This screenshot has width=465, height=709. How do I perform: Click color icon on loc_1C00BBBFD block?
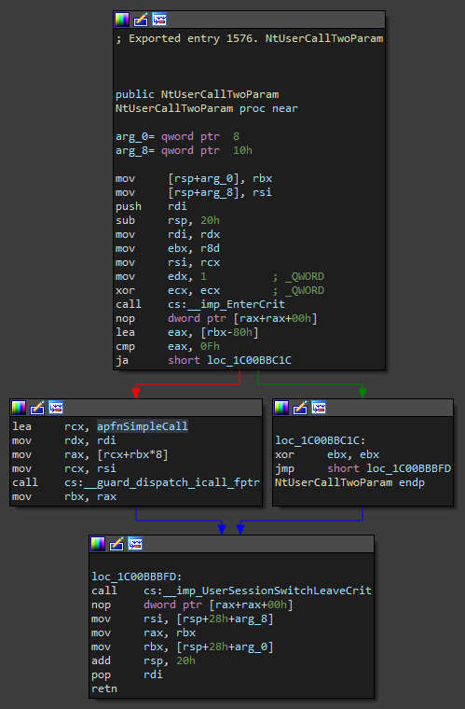pyautogui.click(x=98, y=544)
